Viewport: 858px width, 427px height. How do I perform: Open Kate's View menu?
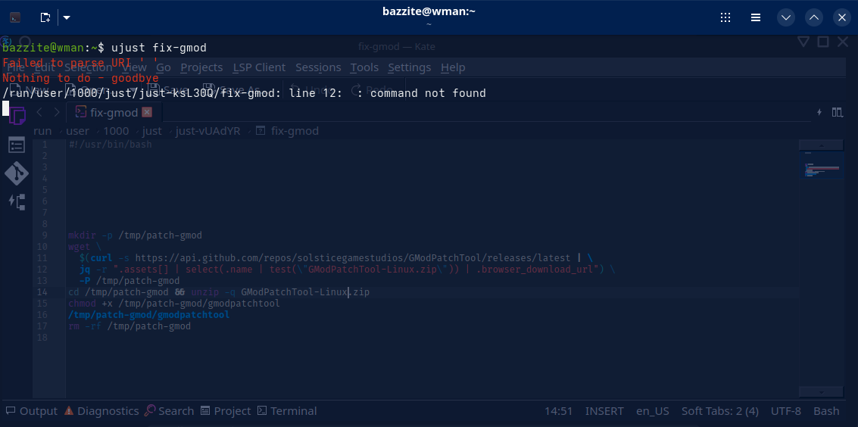pyautogui.click(x=135, y=67)
